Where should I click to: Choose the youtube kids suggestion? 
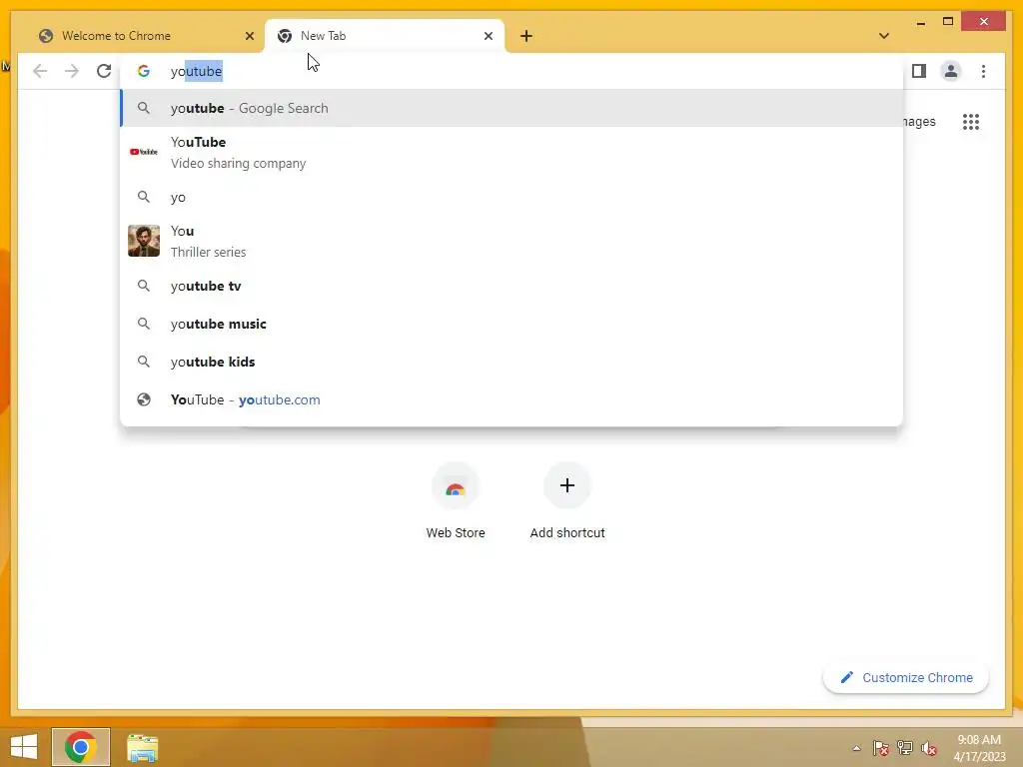(511, 362)
